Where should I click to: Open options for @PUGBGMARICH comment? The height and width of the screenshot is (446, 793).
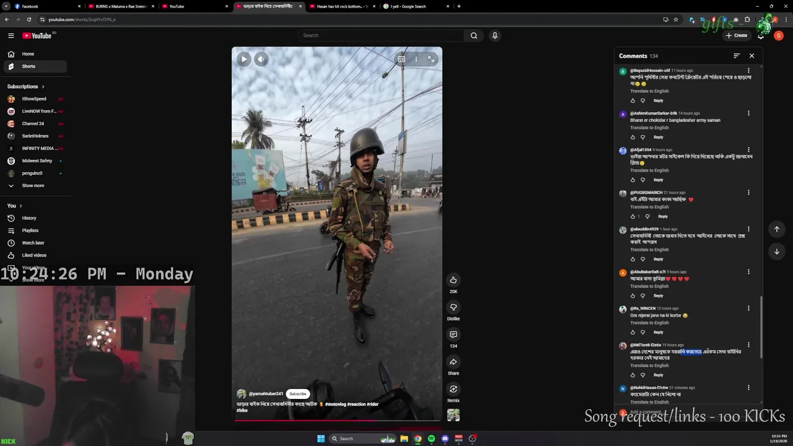coord(748,193)
